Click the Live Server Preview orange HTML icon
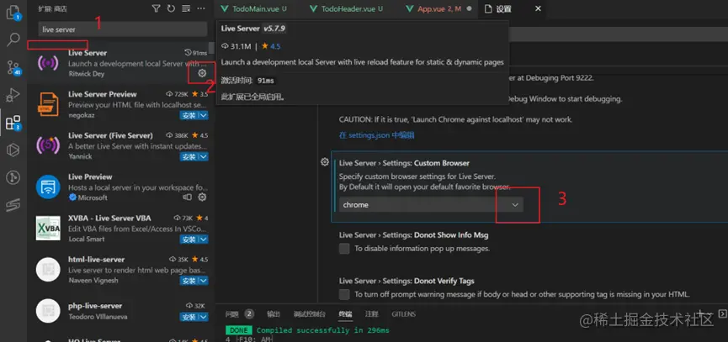728x342 pixels. click(x=48, y=104)
